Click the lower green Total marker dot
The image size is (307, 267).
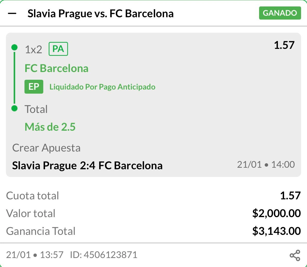(x=14, y=109)
